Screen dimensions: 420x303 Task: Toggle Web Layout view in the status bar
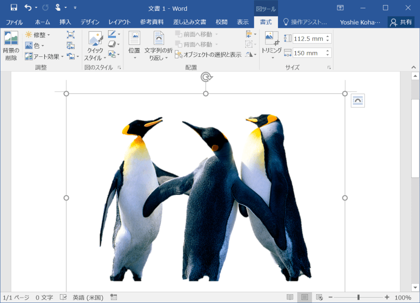click(319, 297)
